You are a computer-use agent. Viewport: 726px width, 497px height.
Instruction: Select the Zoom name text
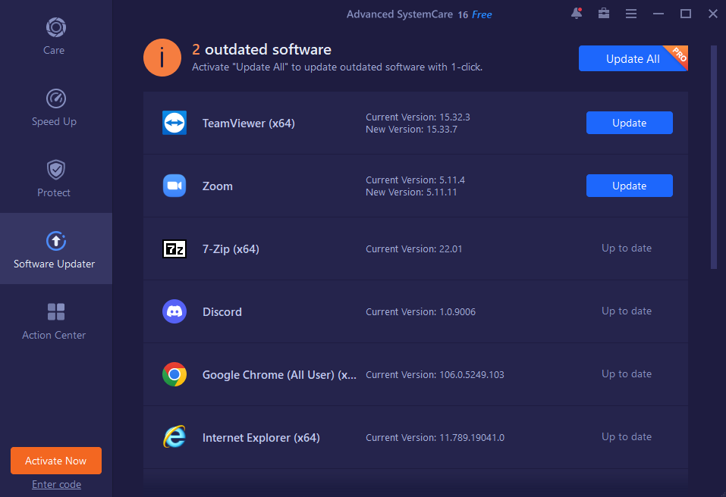tap(218, 186)
